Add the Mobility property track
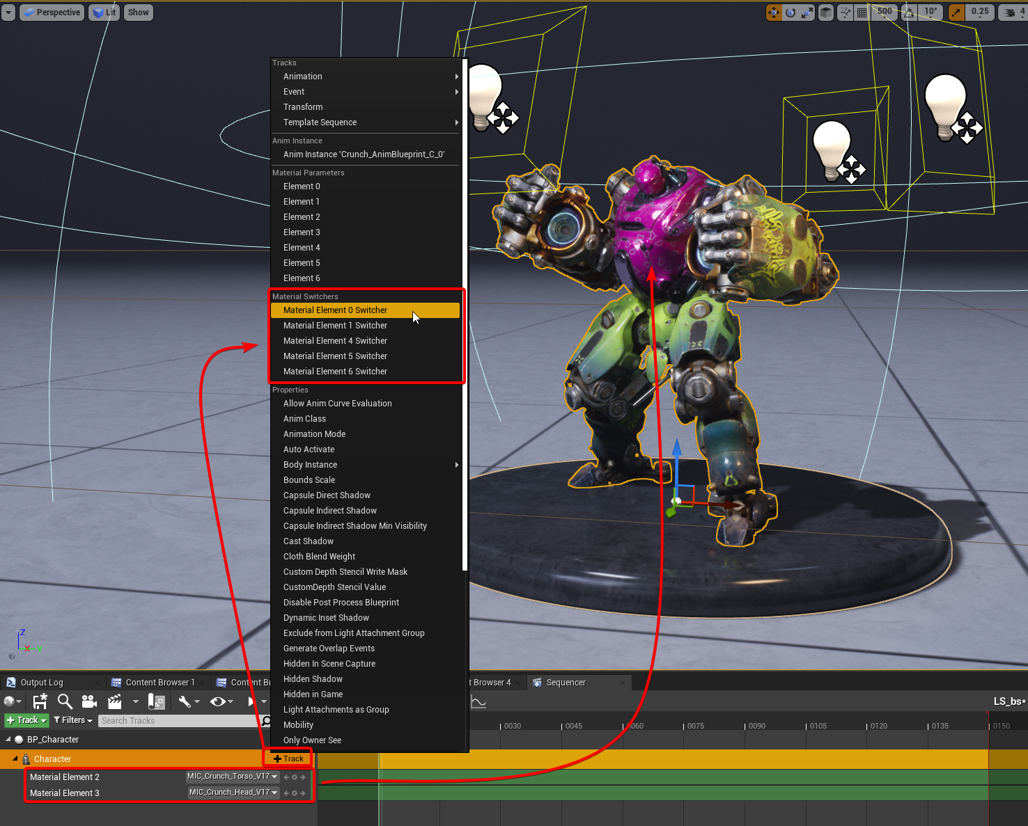1028x826 pixels. [366, 725]
